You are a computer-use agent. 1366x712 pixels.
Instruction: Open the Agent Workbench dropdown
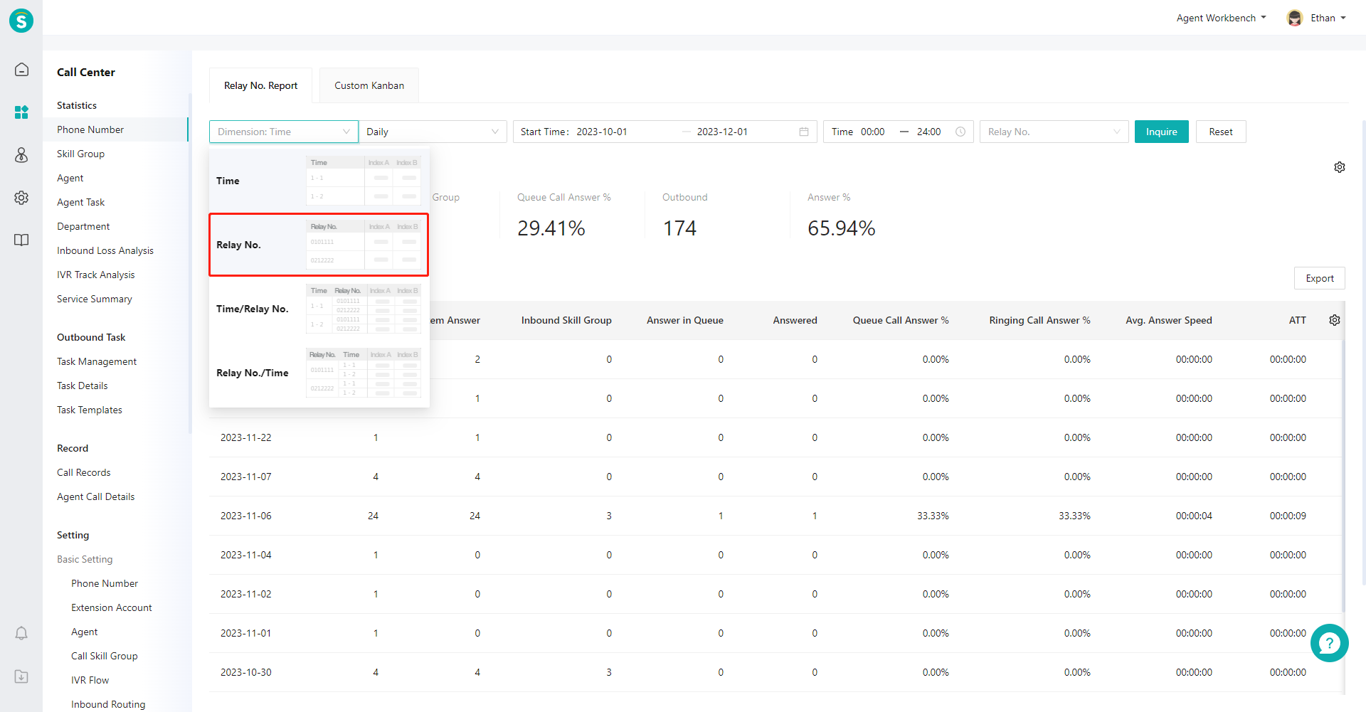1221,18
